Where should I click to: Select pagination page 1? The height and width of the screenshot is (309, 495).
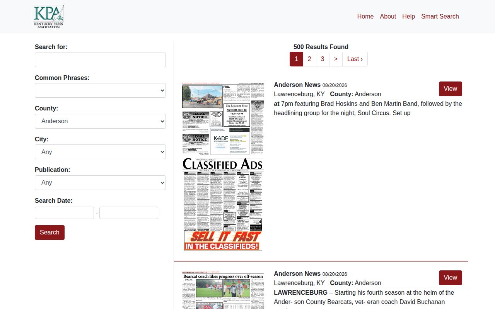pos(296,59)
